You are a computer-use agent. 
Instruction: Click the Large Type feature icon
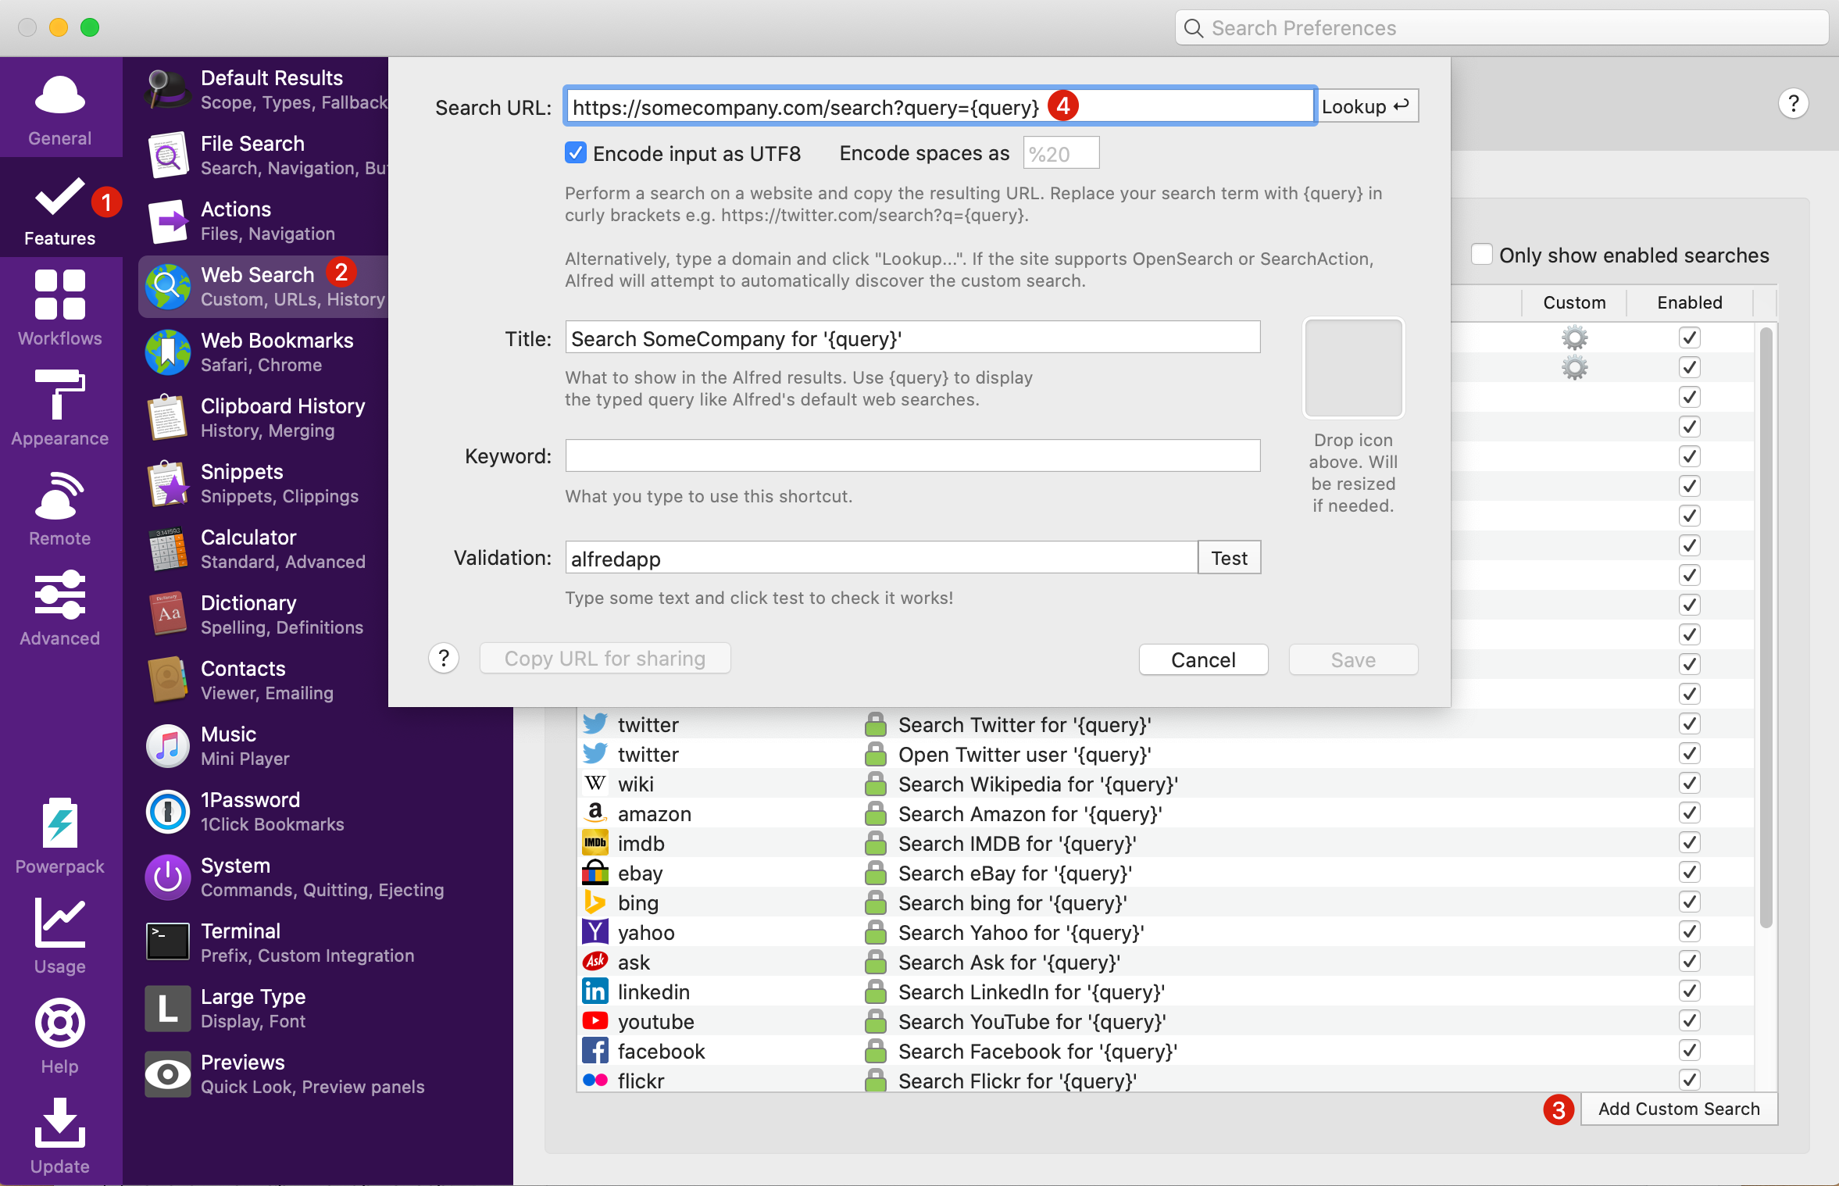[x=167, y=1009]
